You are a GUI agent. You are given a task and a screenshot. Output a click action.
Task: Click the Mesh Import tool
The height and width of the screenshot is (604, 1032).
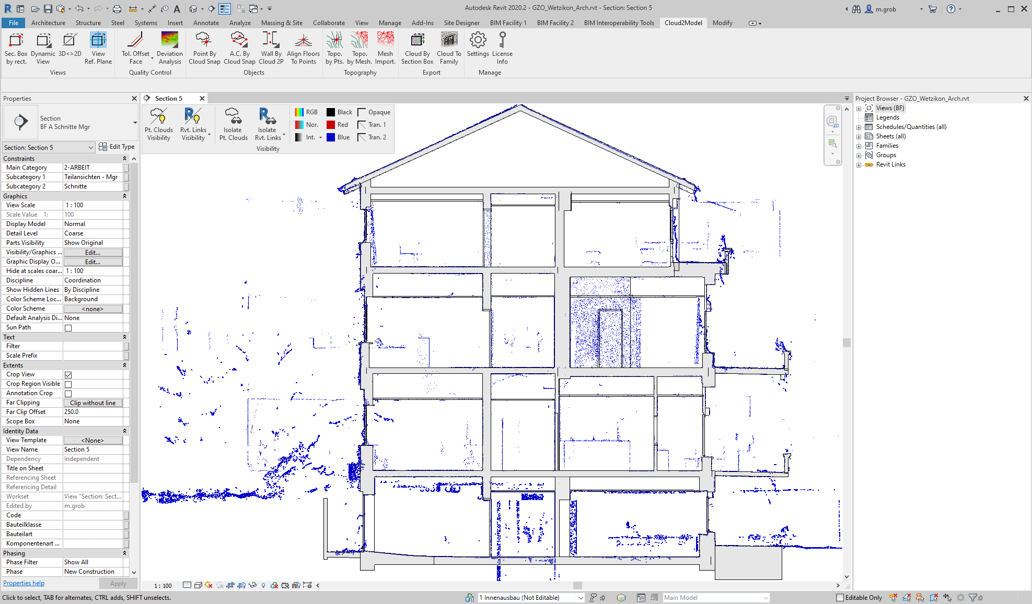tap(385, 48)
